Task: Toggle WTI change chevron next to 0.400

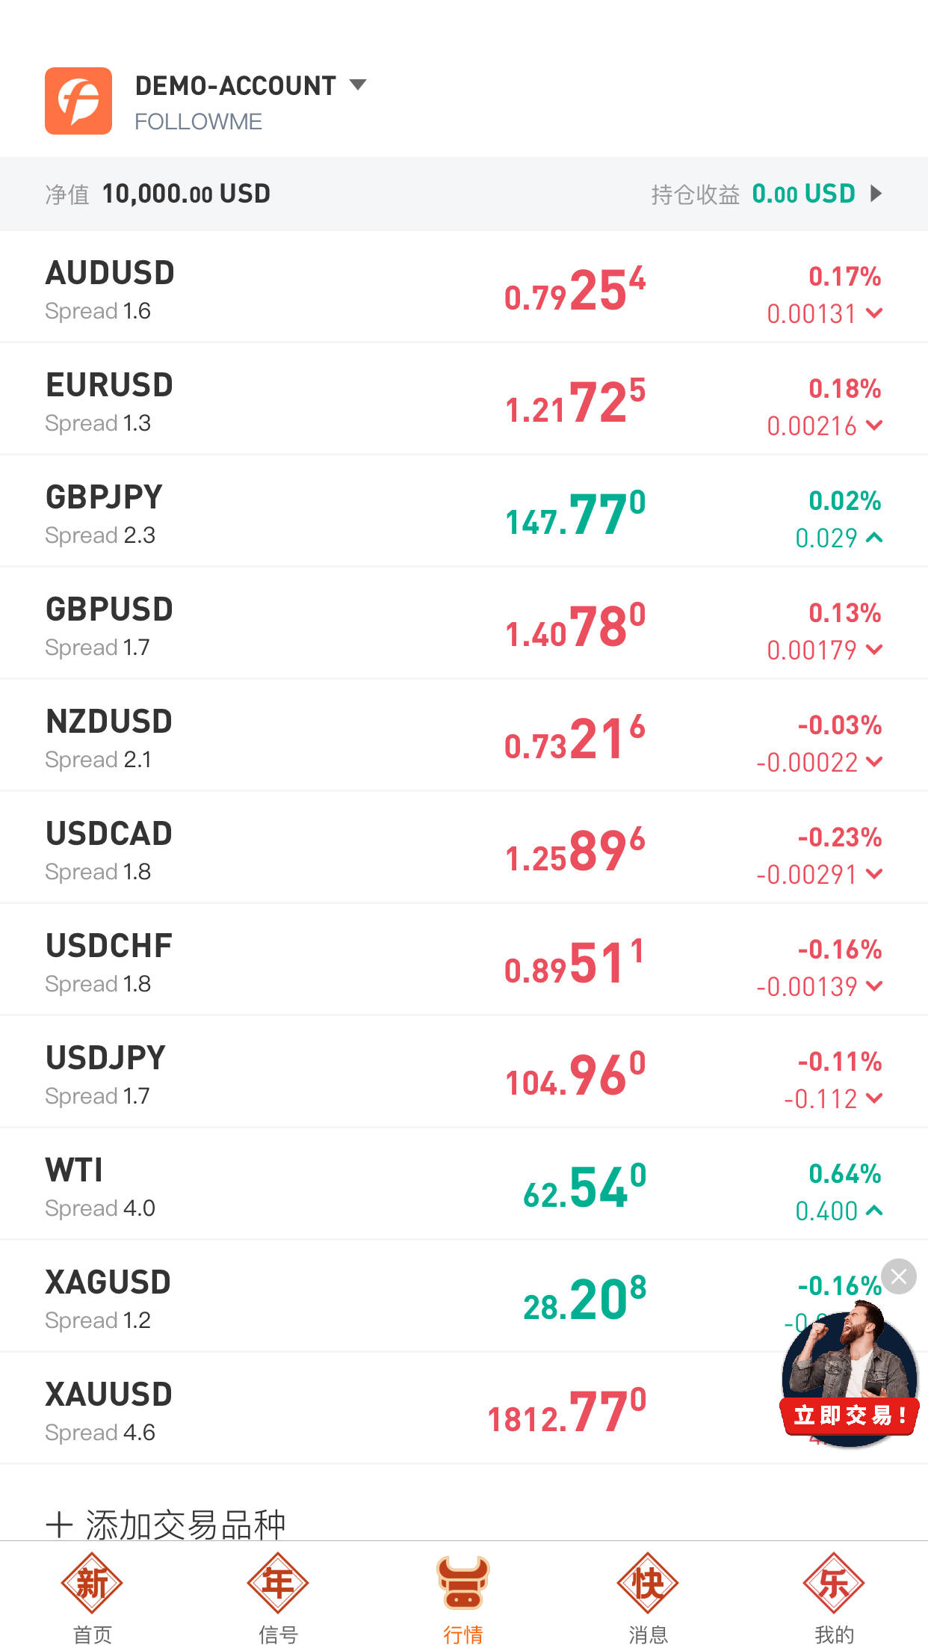Action: (x=874, y=1211)
